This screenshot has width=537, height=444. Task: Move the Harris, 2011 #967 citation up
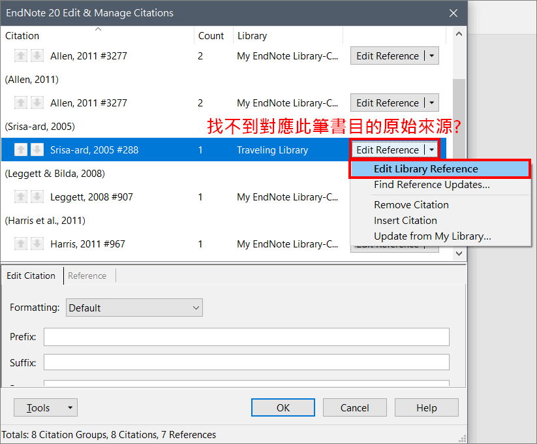[21, 244]
